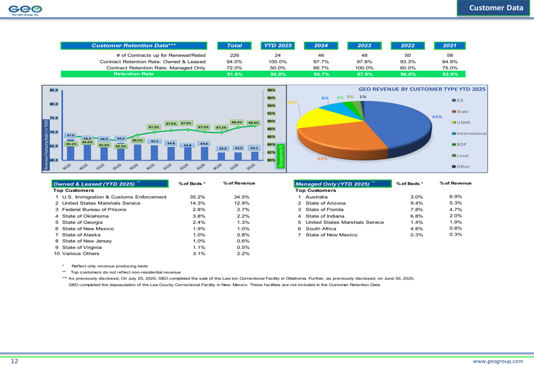Click the 67.6 data label in chart
534x365 pixels.
(70, 135)
